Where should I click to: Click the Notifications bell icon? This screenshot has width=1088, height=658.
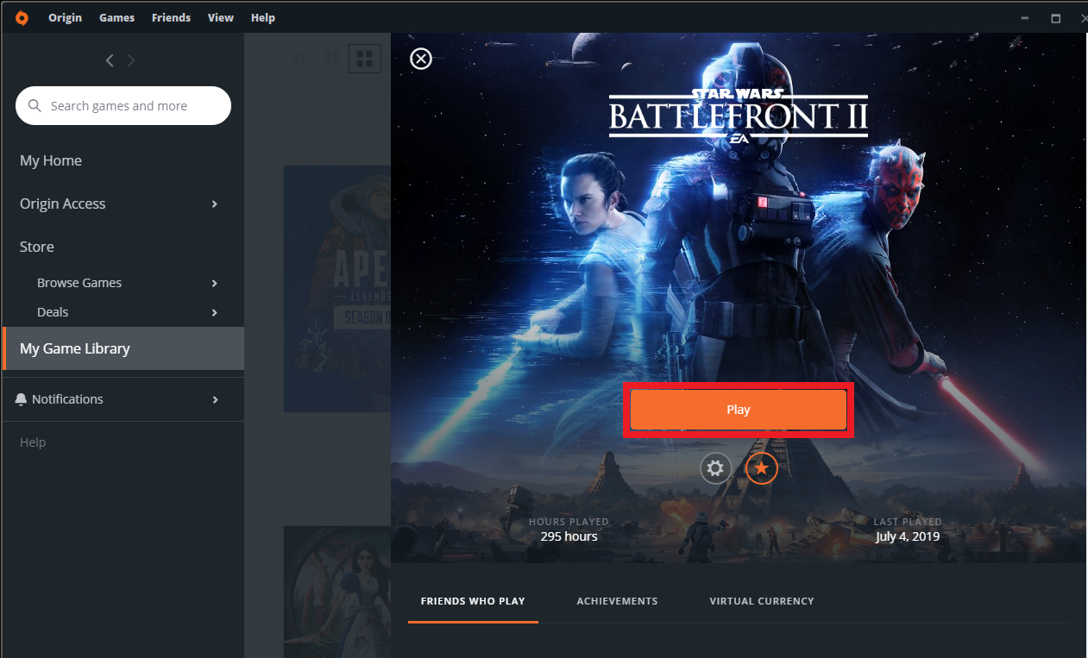[22, 399]
